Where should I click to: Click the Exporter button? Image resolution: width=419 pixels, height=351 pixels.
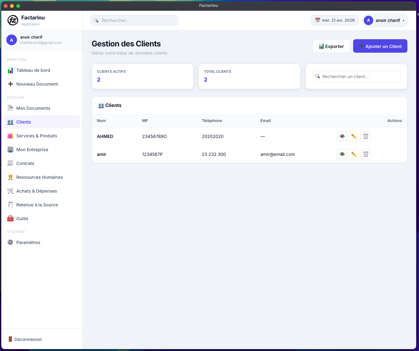coord(331,46)
